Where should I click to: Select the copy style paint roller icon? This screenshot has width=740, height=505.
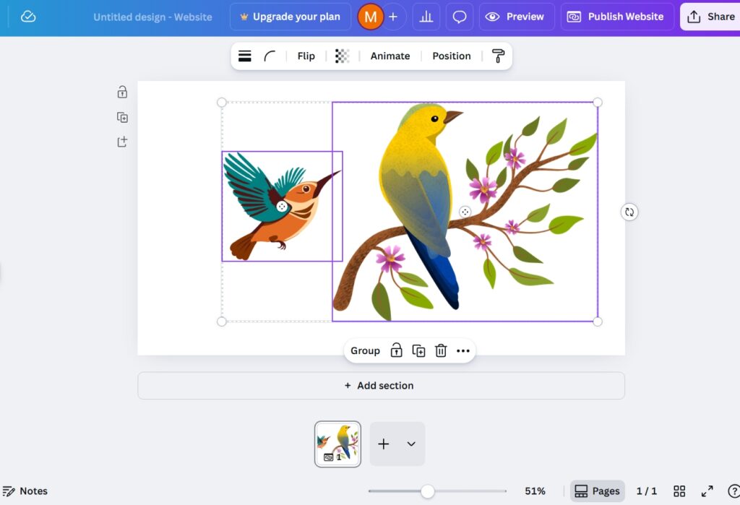point(498,56)
